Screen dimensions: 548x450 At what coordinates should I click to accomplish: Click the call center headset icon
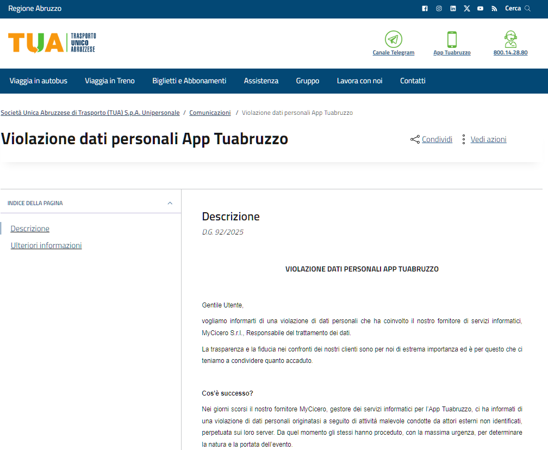point(510,39)
